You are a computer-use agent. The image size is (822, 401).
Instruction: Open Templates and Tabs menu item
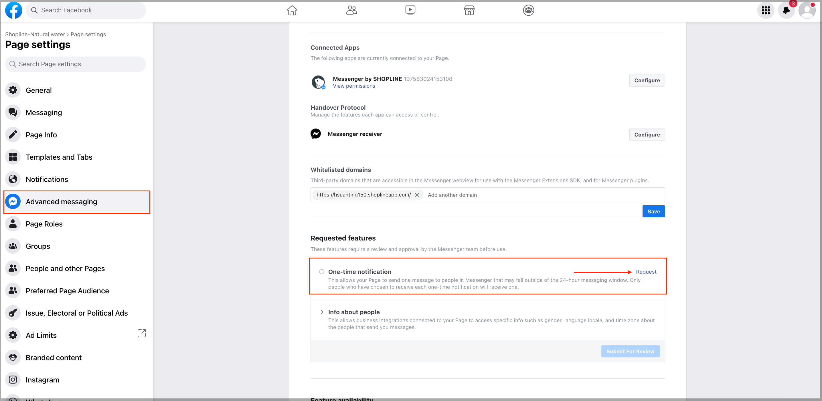pyautogui.click(x=76, y=157)
